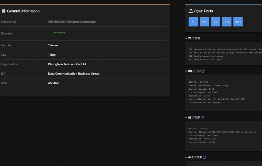Click Content-Length: 6801 line
Viewport: 262px width, 166px height.
201,89
